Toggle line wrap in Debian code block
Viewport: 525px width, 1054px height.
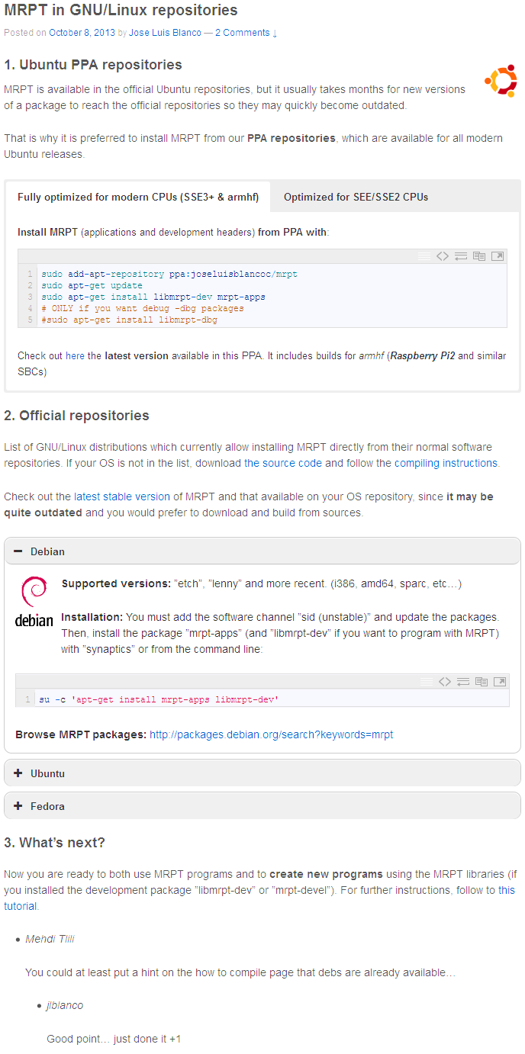(463, 682)
